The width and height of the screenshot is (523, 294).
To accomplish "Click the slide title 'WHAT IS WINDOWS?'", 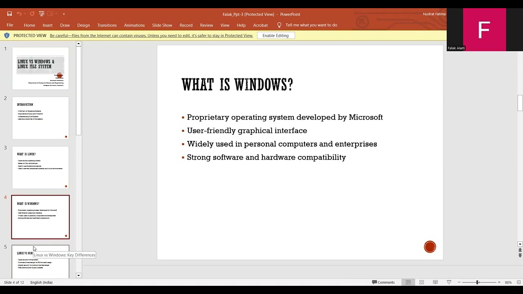I will pos(237,85).
